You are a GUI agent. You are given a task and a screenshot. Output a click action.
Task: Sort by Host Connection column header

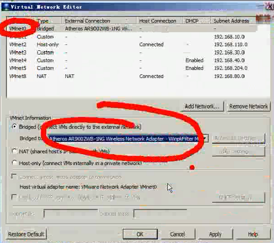click(159, 21)
